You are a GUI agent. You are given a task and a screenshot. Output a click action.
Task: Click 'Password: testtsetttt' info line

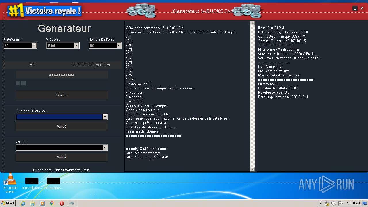[273, 71]
